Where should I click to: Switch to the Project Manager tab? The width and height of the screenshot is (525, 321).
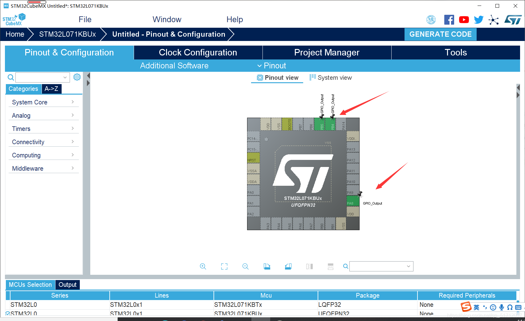(x=327, y=52)
